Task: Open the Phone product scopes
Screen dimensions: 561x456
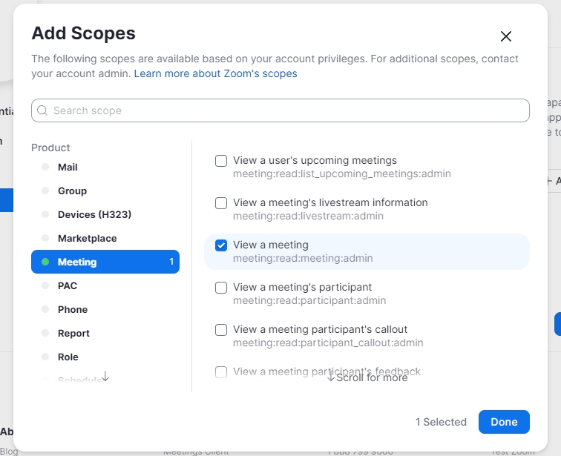Action: pyautogui.click(x=73, y=309)
